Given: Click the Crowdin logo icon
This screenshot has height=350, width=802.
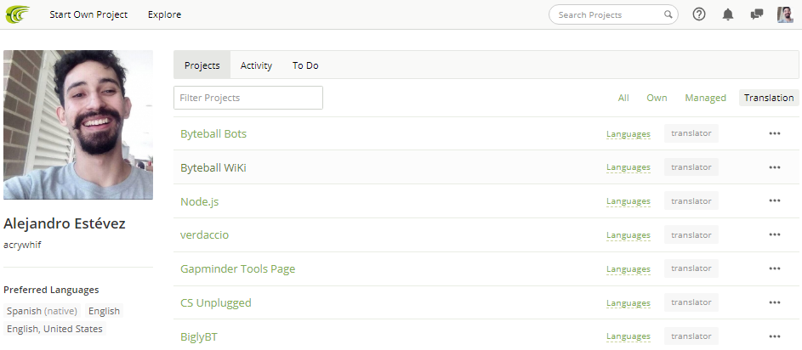Looking at the screenshot, I should point(18,14).
